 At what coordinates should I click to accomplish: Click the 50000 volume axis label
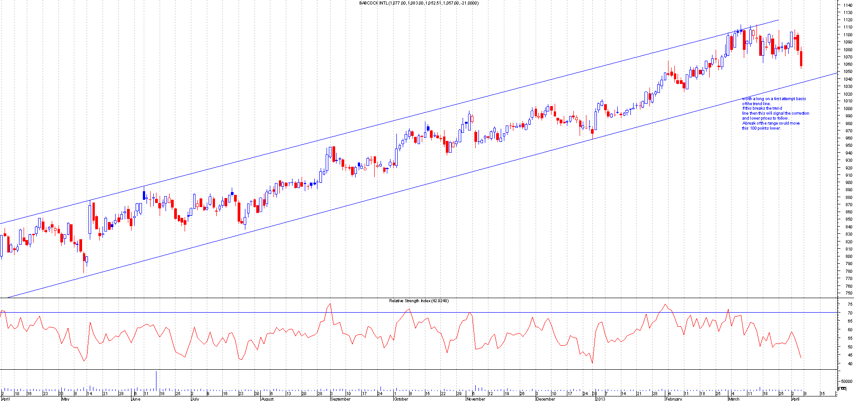(846, 382)
